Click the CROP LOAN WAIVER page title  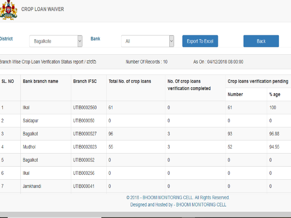point(42,9)
